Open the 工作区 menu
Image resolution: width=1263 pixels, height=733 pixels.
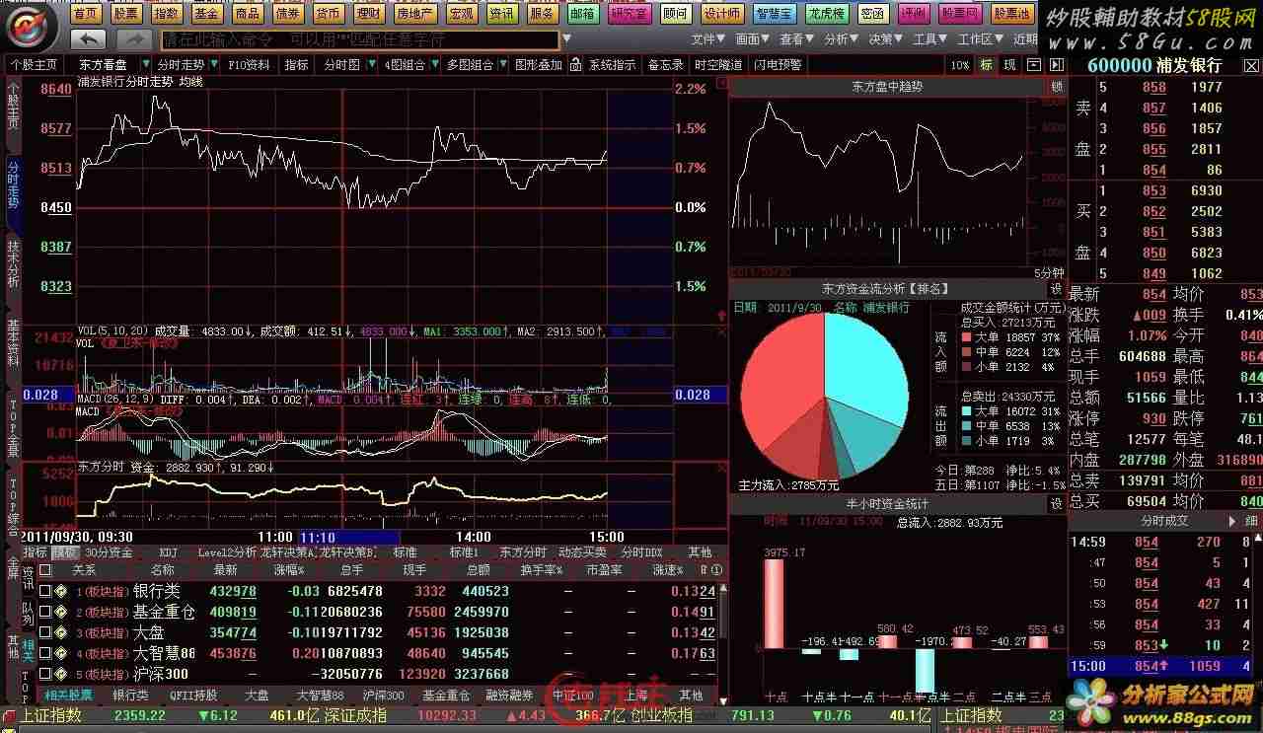tap(979, 39)
